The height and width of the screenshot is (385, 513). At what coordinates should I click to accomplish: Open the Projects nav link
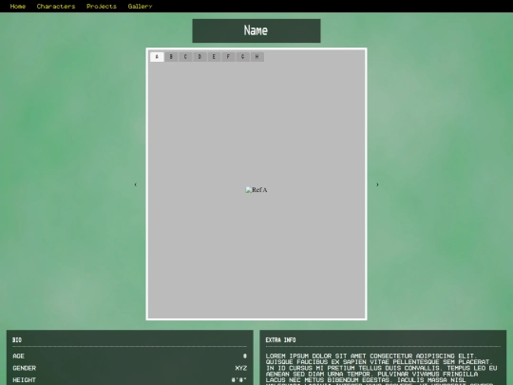point(102,7)
